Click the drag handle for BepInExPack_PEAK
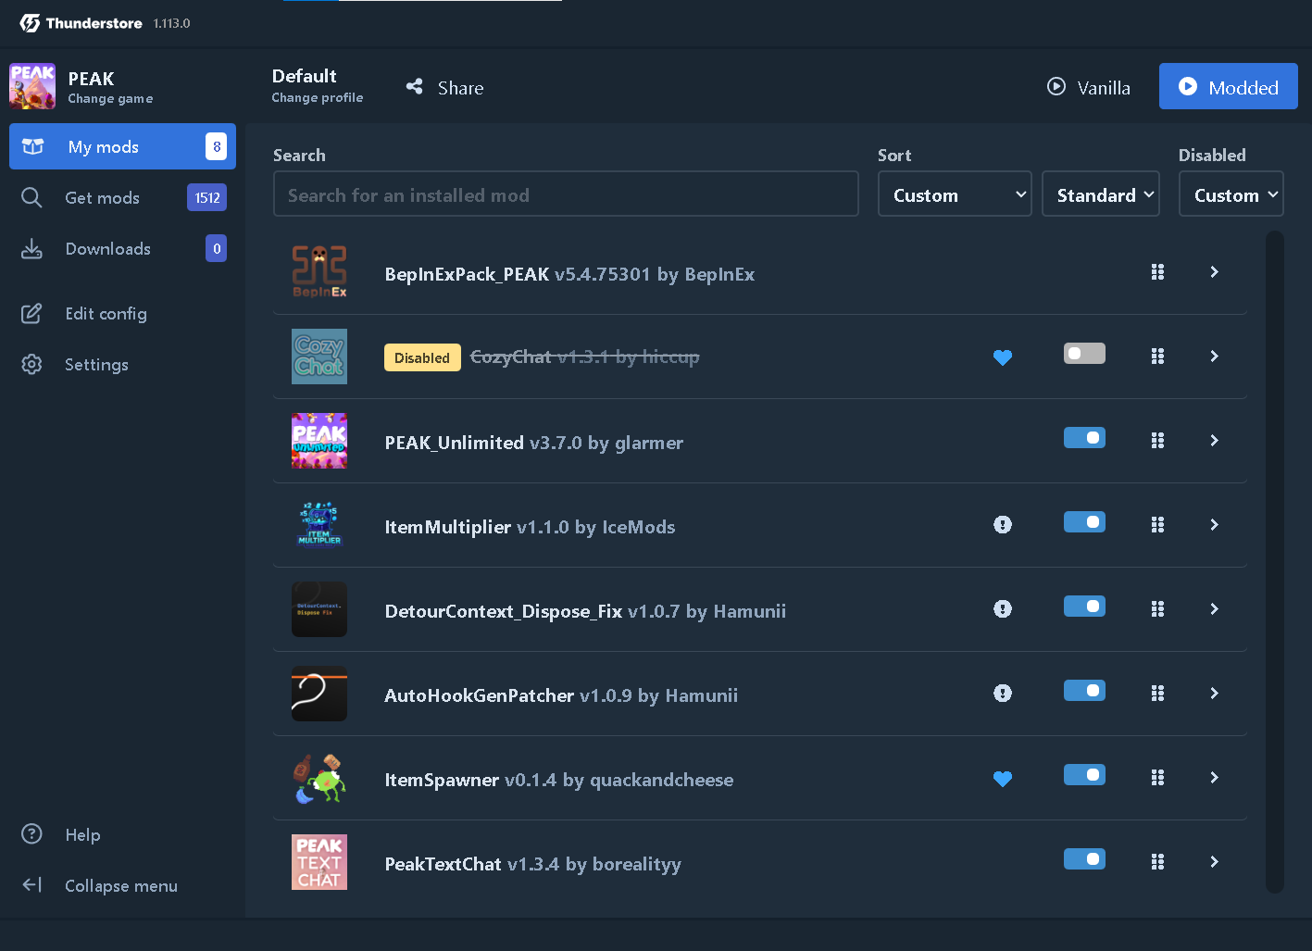Screen dimensions: 1312x951 point(1157,272)
